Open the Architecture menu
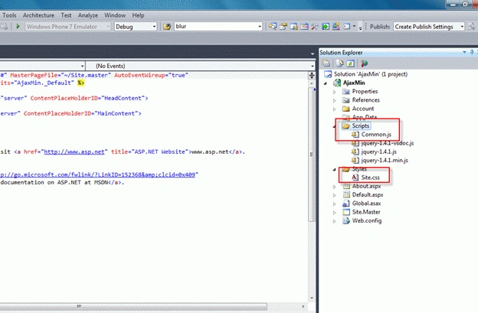 (x=38, y=15)
